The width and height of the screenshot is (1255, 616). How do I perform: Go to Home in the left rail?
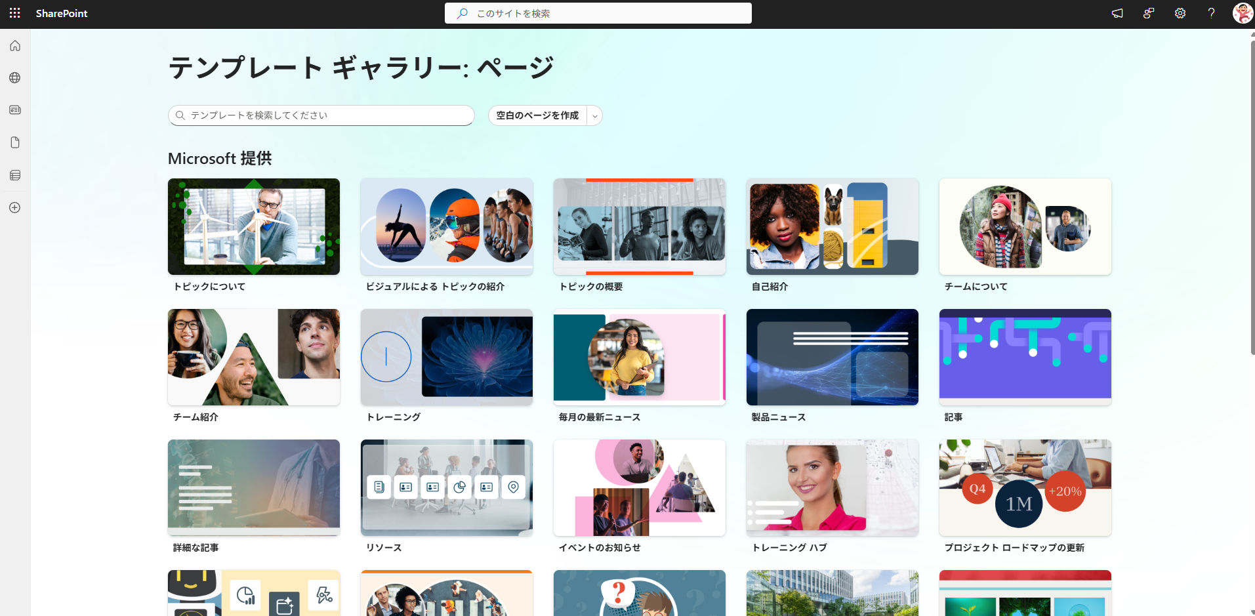point(15,46)
